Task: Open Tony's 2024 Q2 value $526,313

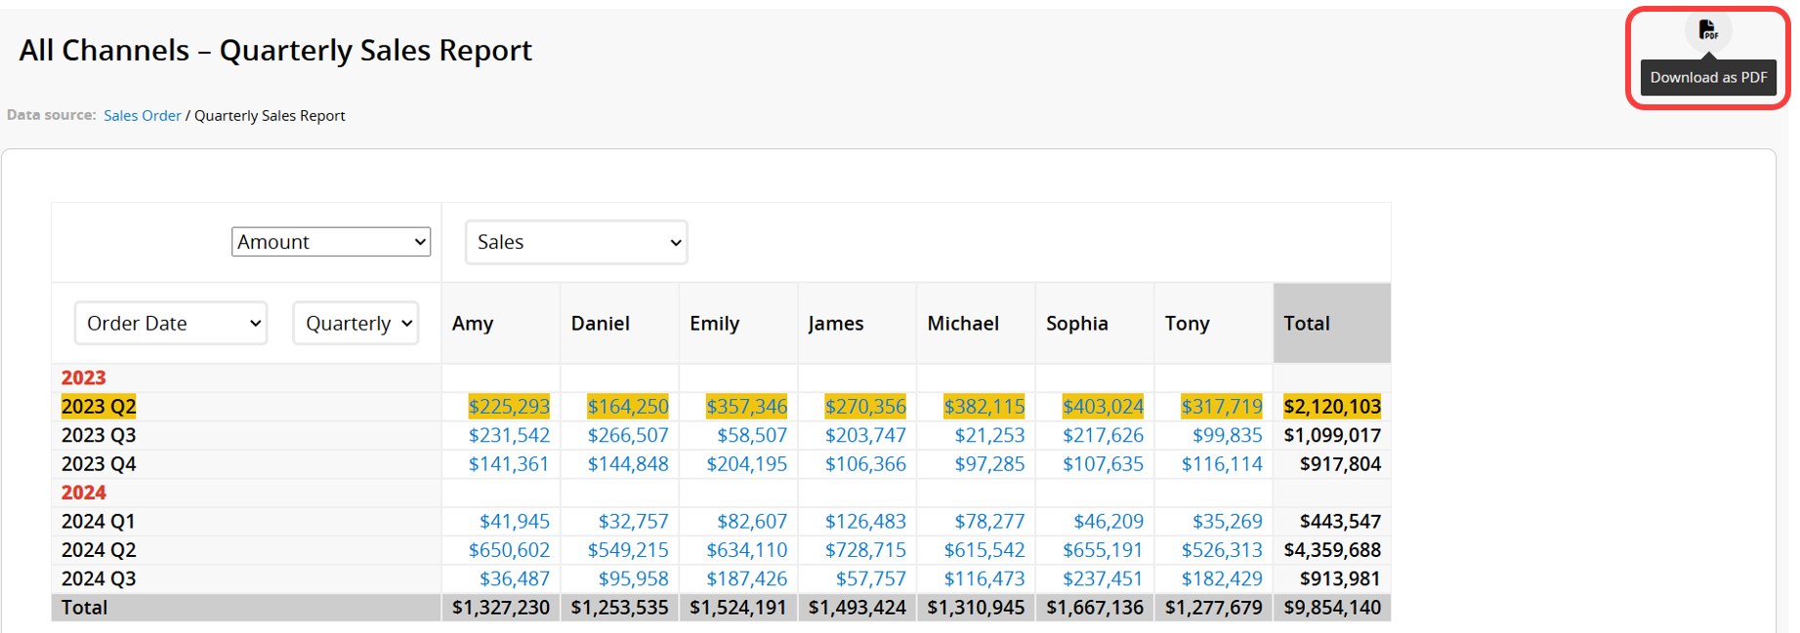Action: [x=1222, y=550]
